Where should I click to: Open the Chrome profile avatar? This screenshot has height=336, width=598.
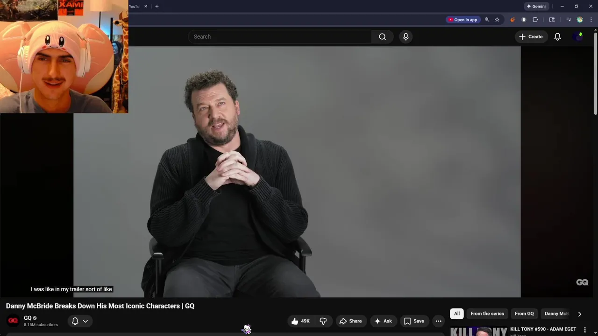(x=580, y=20)
